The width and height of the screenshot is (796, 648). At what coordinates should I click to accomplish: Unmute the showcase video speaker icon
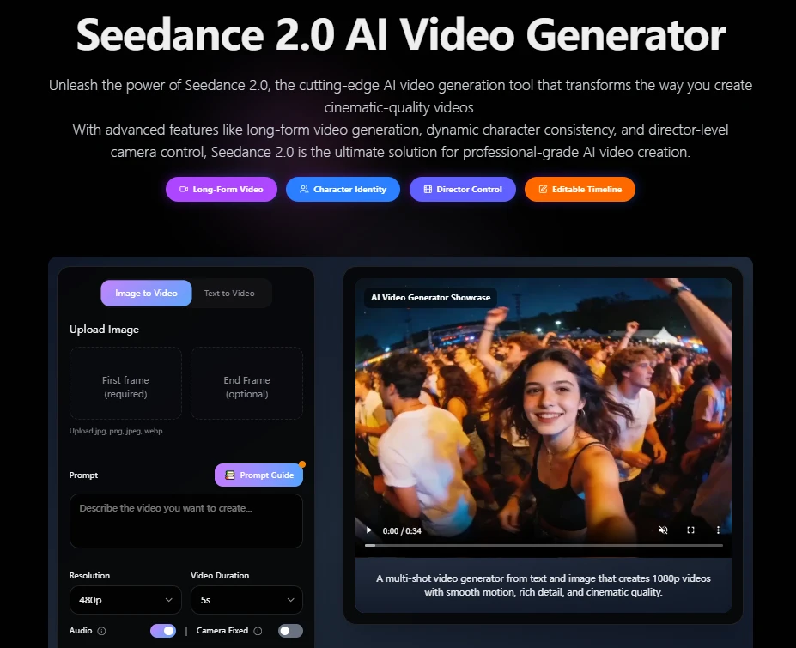tap(663, 530)
